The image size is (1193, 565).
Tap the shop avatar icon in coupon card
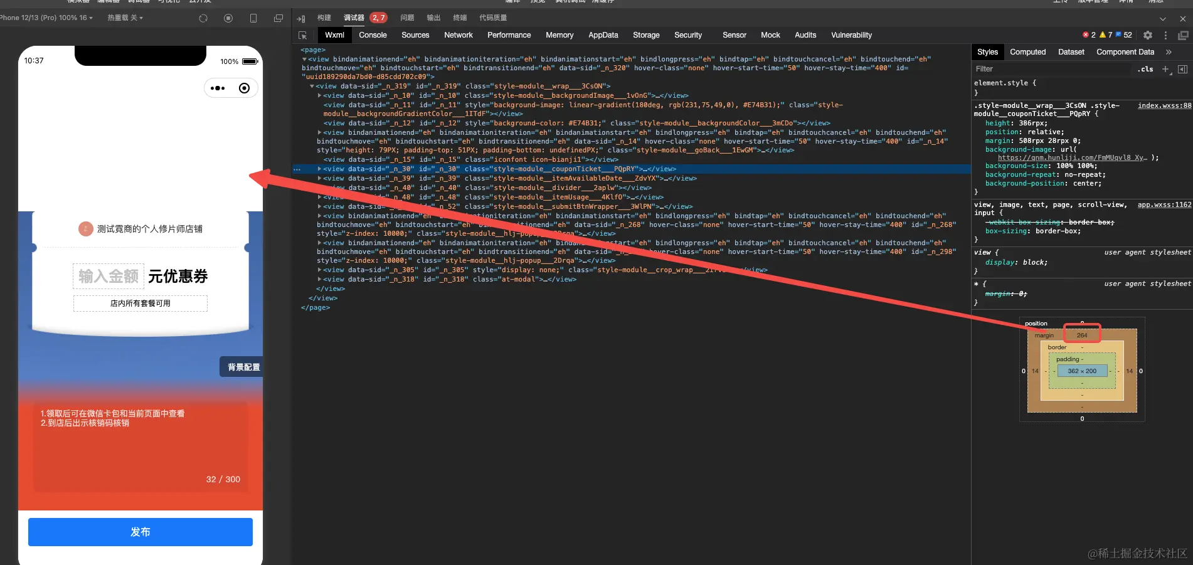pyautogui.click(x=86, y=229)
